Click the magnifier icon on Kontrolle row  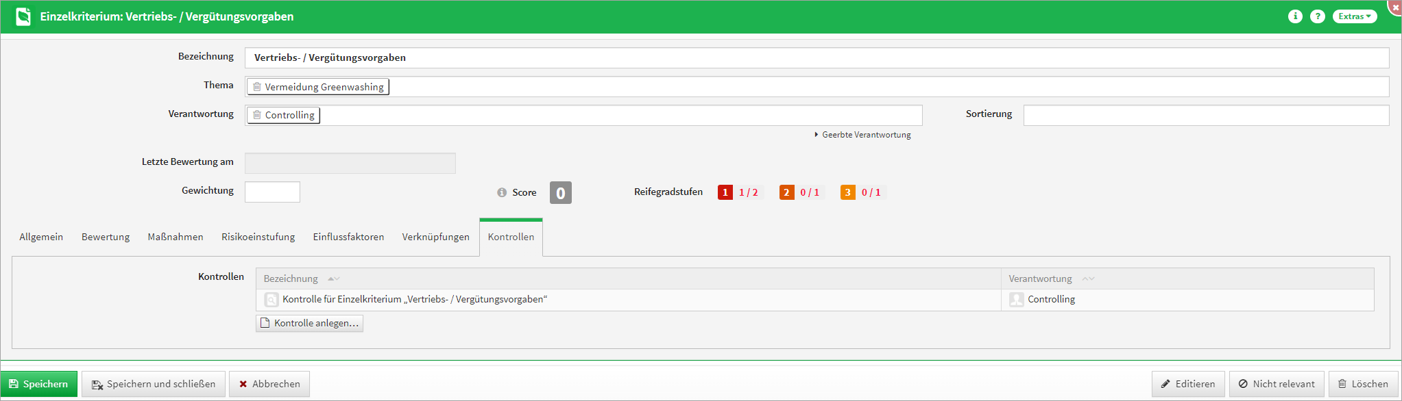pyautogui.click(x=271, y=300)
